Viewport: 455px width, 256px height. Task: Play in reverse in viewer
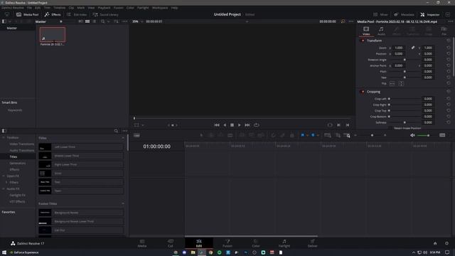[x=225, y=125]
